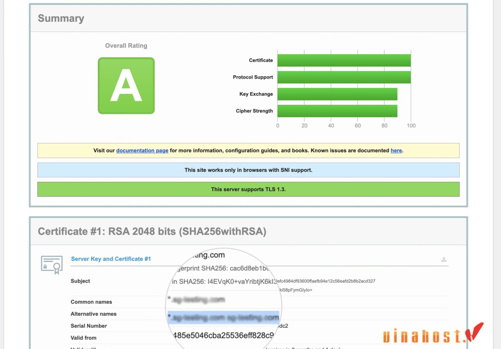Expand the Server Key and Certificate #1 section
501x349 pixels.
click(111, 259)
